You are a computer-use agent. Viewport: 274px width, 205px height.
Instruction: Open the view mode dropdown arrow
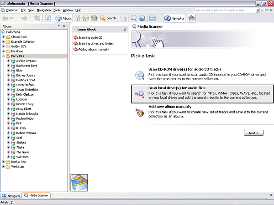point(158,18)
